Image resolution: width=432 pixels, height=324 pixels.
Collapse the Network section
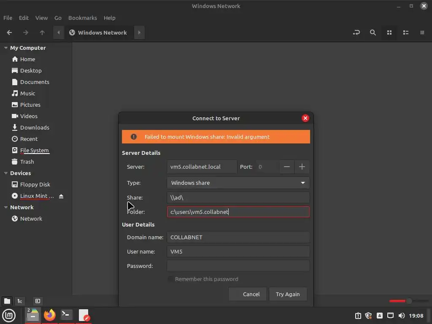tap(5, 208)
